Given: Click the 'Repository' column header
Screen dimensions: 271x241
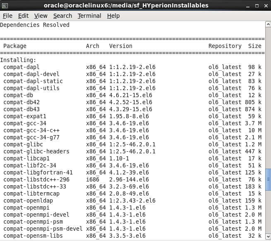Looking at the screenshot, I should [x=225, y=46].
